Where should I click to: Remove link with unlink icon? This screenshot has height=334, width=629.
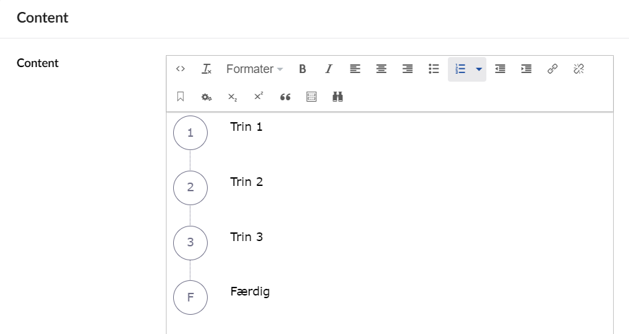point(579,69)
